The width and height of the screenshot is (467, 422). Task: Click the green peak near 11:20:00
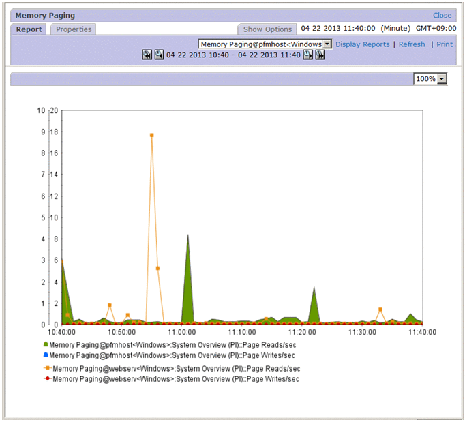(314, 288)
